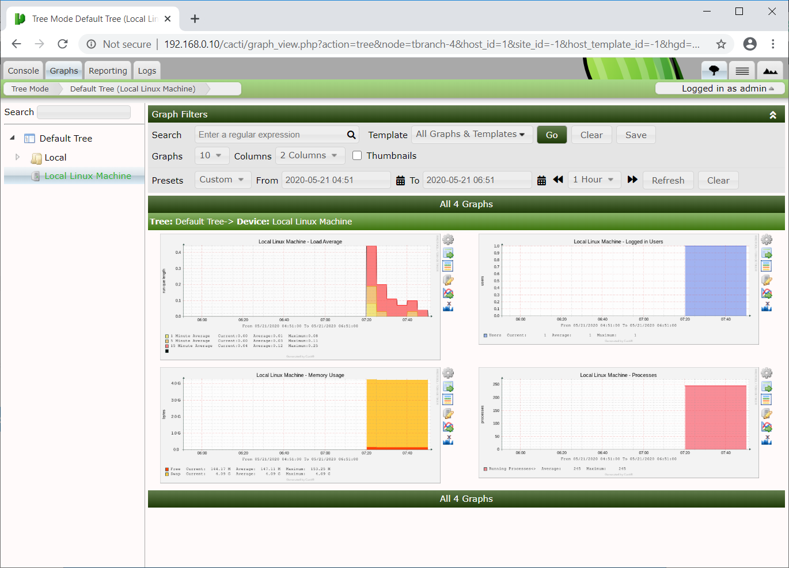The image size is (789, 568).
Task: Open time graph view for Memory Usage
Action: tap(448, 399)
